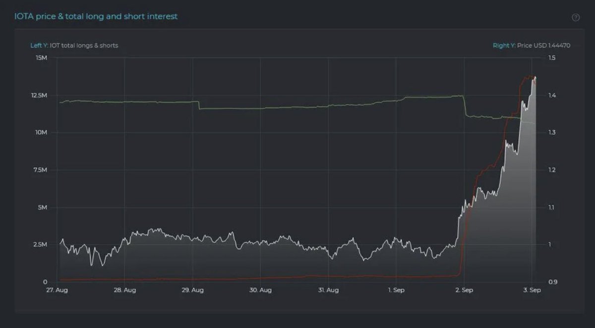Viewport: 595px width, 328px height.
Task: Click the '7.5M' left axis label
Action: (x=40, y=170)
